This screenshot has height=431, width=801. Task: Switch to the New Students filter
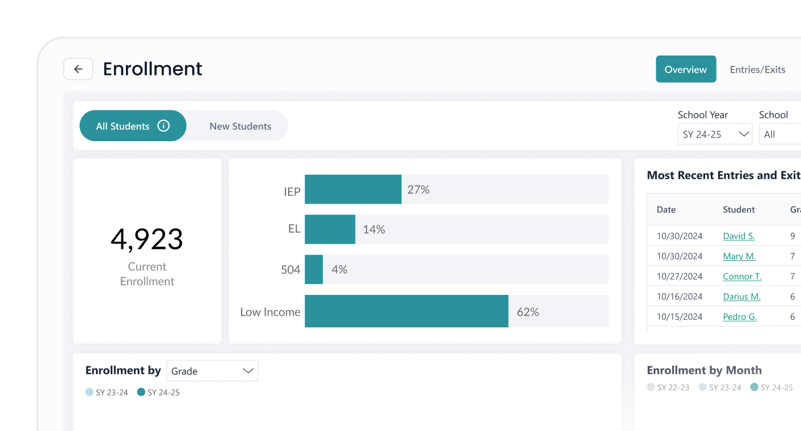(240, 126)
